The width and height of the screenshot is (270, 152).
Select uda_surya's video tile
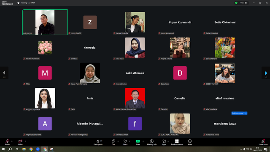pos(45,22)
